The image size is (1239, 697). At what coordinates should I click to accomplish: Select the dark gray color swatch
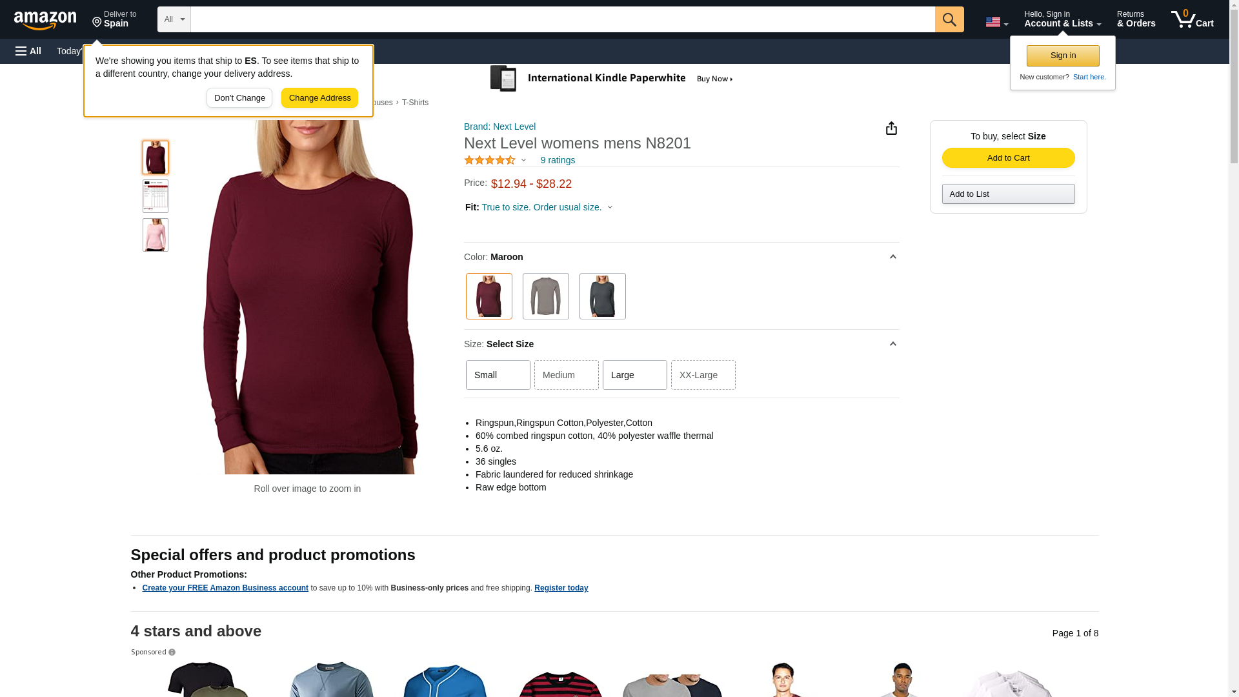point(603,296)
